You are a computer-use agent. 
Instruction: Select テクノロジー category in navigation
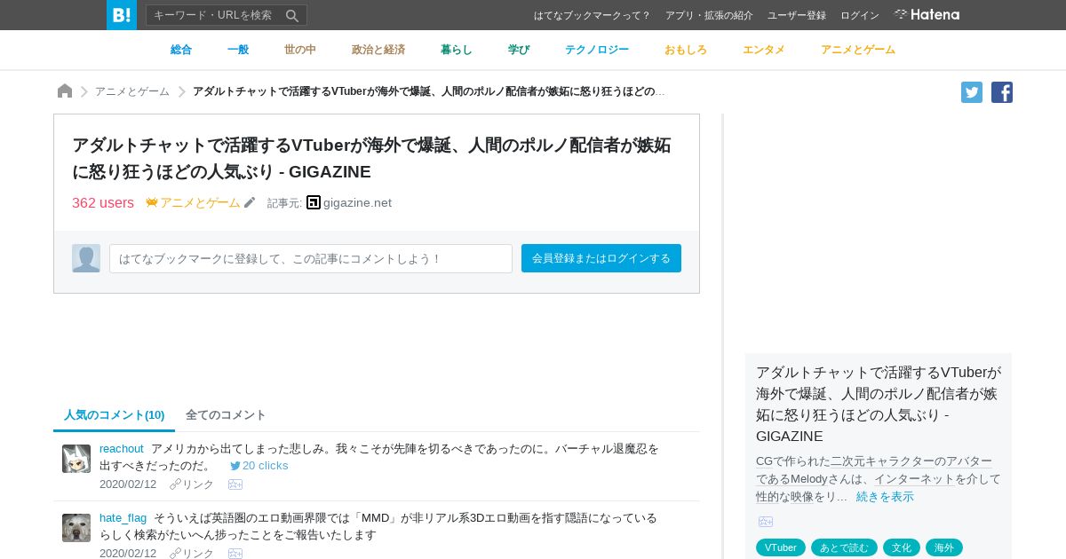(x=597, y=50)
